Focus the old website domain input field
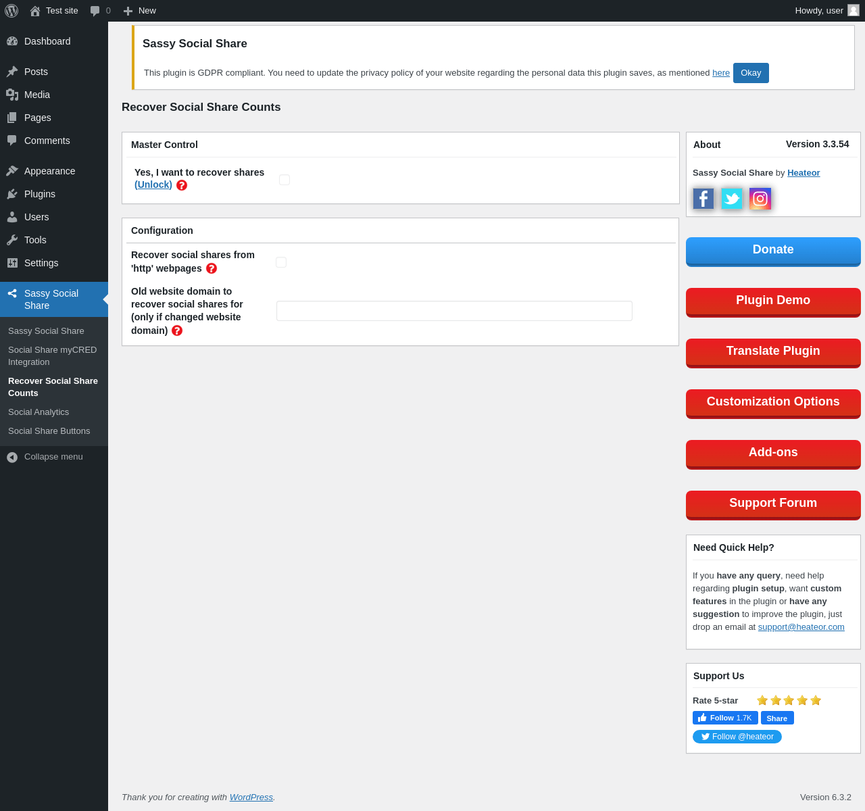 [454, 311]
